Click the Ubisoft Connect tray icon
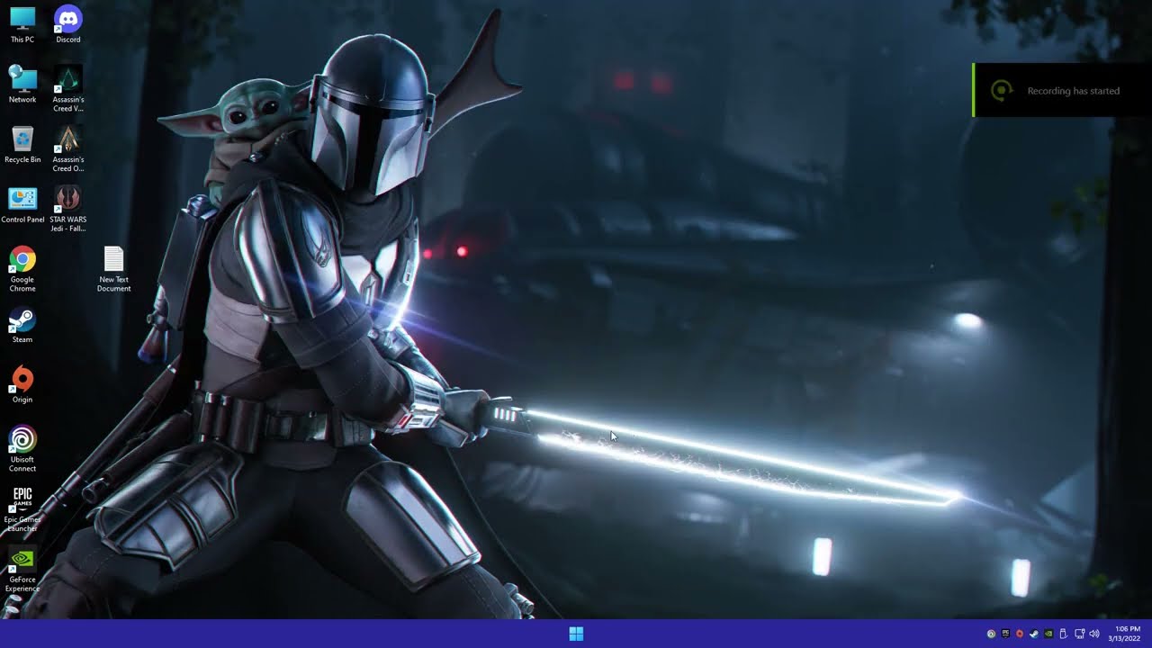The width and height of the screenshot is (1152, 648). point(991,634)
